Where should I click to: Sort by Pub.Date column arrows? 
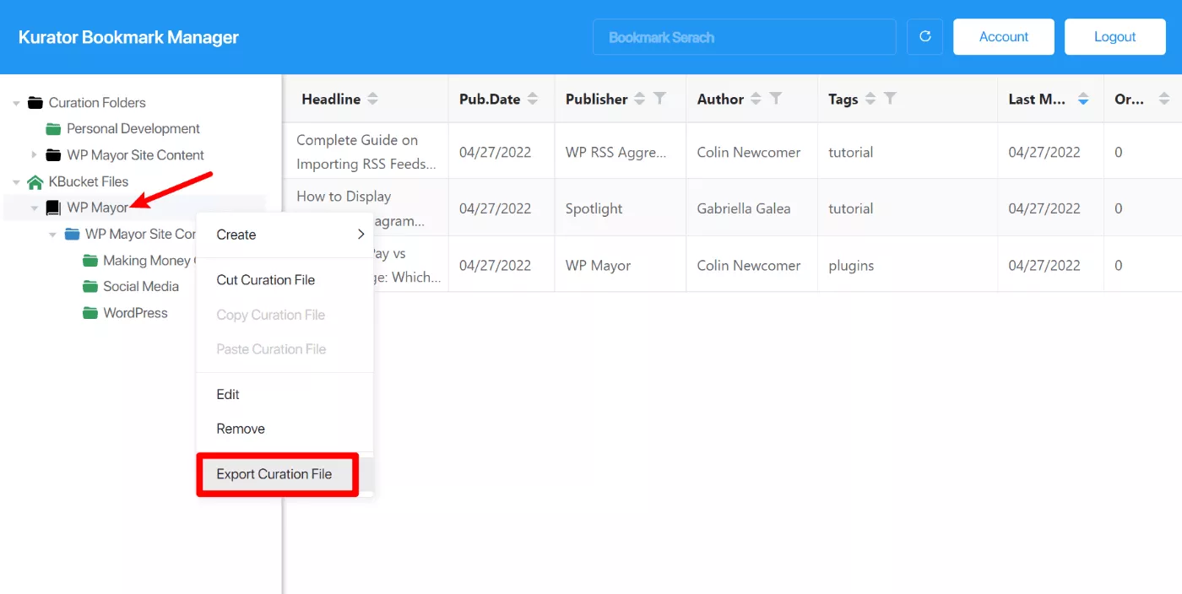coord(532,99)
